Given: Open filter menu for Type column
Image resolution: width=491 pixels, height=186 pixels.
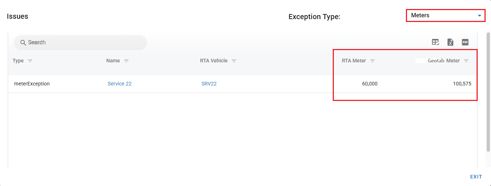Looking at the screenshot, I should point(30,61).
